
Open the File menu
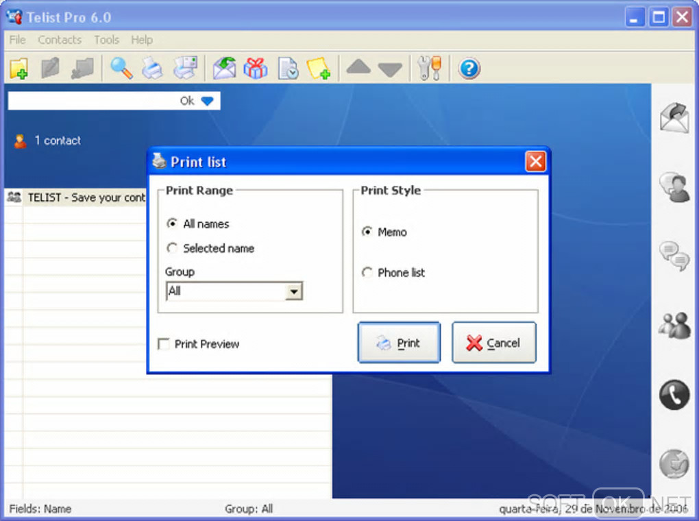point(17,40)
